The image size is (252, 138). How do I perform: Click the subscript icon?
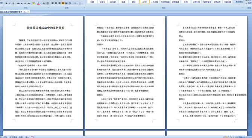(22, 3)
